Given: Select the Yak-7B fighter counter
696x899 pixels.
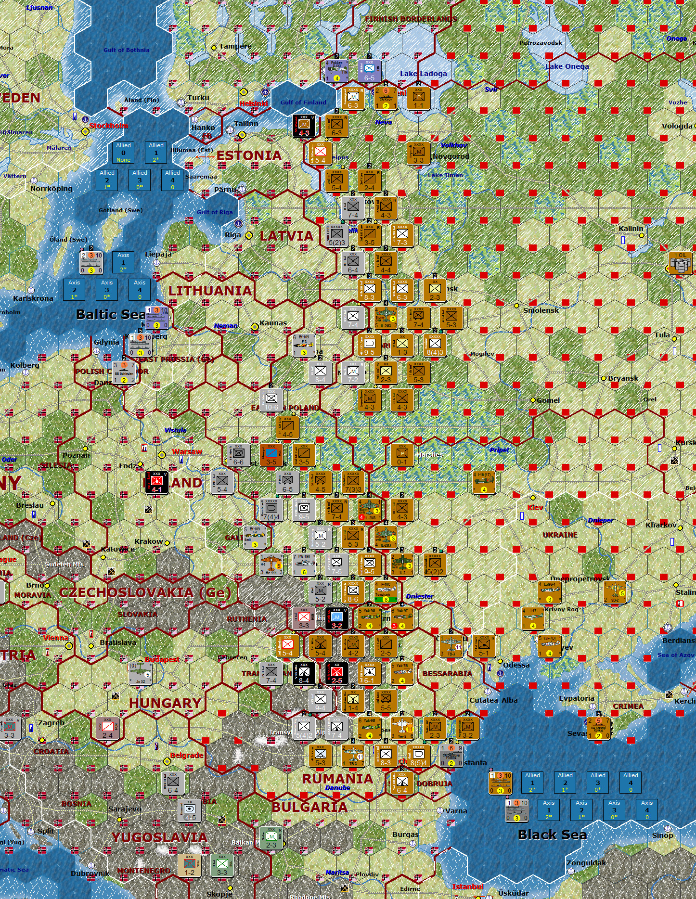Looking at the screenshot, I should (x=402, y=674).
